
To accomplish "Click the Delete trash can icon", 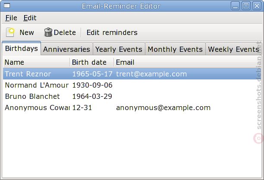I will 48,32.
